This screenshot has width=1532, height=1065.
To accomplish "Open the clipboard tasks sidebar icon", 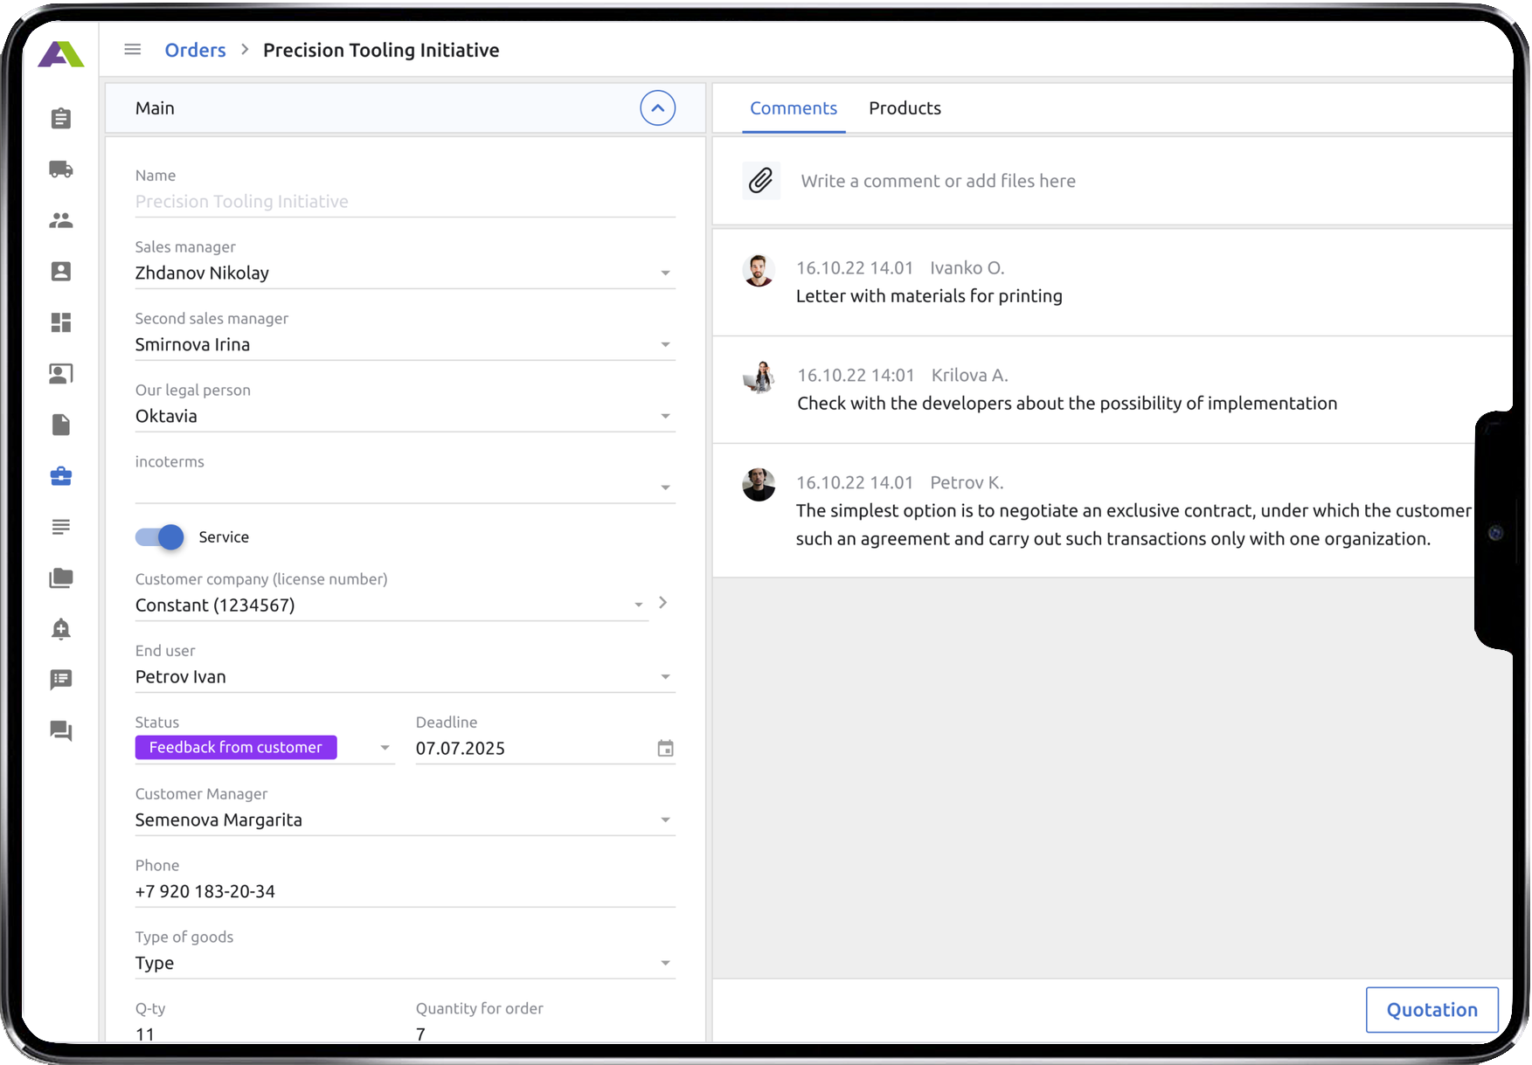I will point(60,119).
